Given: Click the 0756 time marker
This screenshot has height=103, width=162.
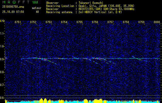Looking at the screenshot, I should click(x=95, y=22).
